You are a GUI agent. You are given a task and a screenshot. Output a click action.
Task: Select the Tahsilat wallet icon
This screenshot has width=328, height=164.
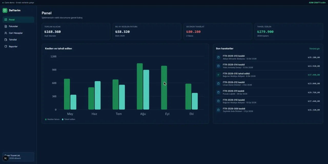point(6,40)
